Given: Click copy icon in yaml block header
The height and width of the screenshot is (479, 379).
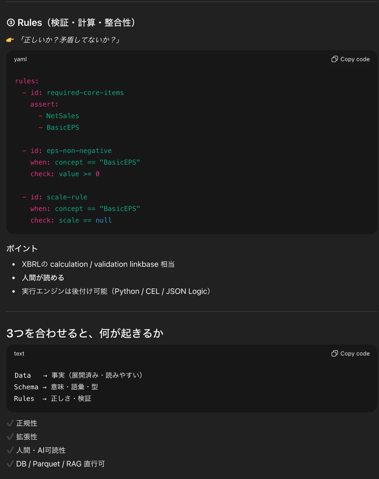Looking at the screenshot, I should pyautogui.click(x=335, y=59).
